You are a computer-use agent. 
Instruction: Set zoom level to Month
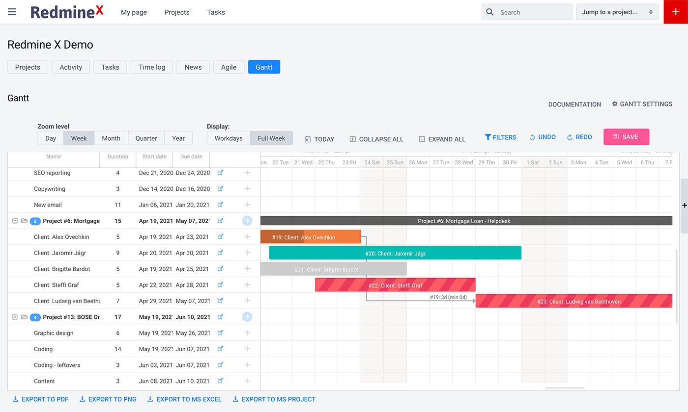[x=111, y=138]
